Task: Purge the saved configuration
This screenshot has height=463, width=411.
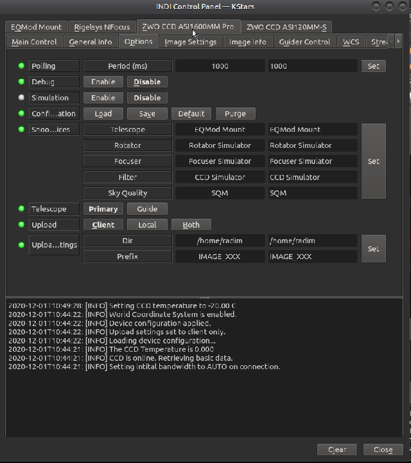Action: (235, 114)
